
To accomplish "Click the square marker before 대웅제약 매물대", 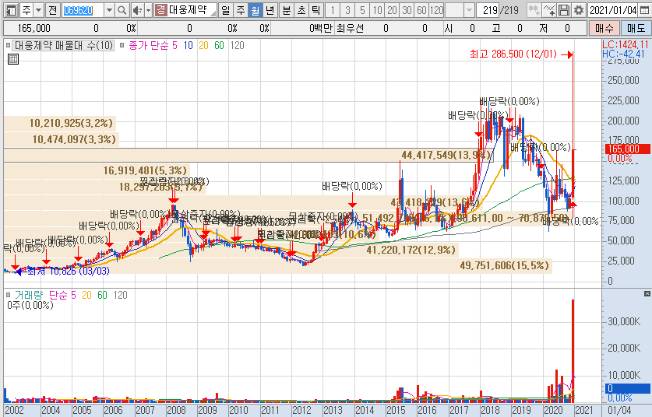I will click(x=9, y=45).
